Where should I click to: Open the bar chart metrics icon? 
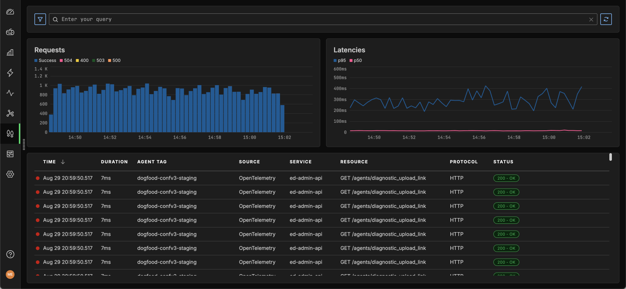click(x=10, y=53)
